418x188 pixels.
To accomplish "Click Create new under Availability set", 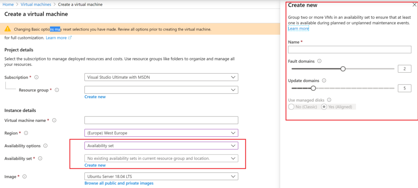I will pyautogui.click(x=95, y=165).
